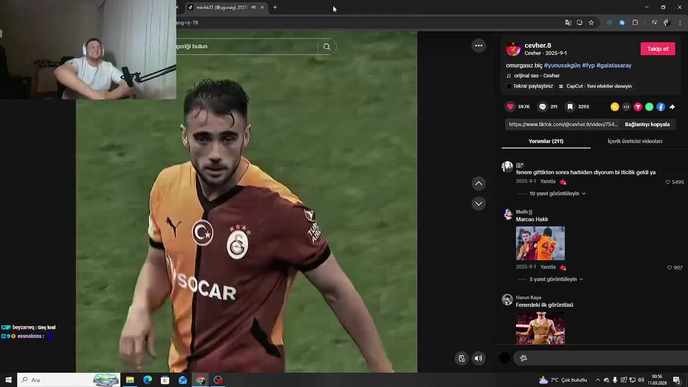
Task: Reply (Yanıtla) to Marcao Haklı comment
Action: pos(548,267)
